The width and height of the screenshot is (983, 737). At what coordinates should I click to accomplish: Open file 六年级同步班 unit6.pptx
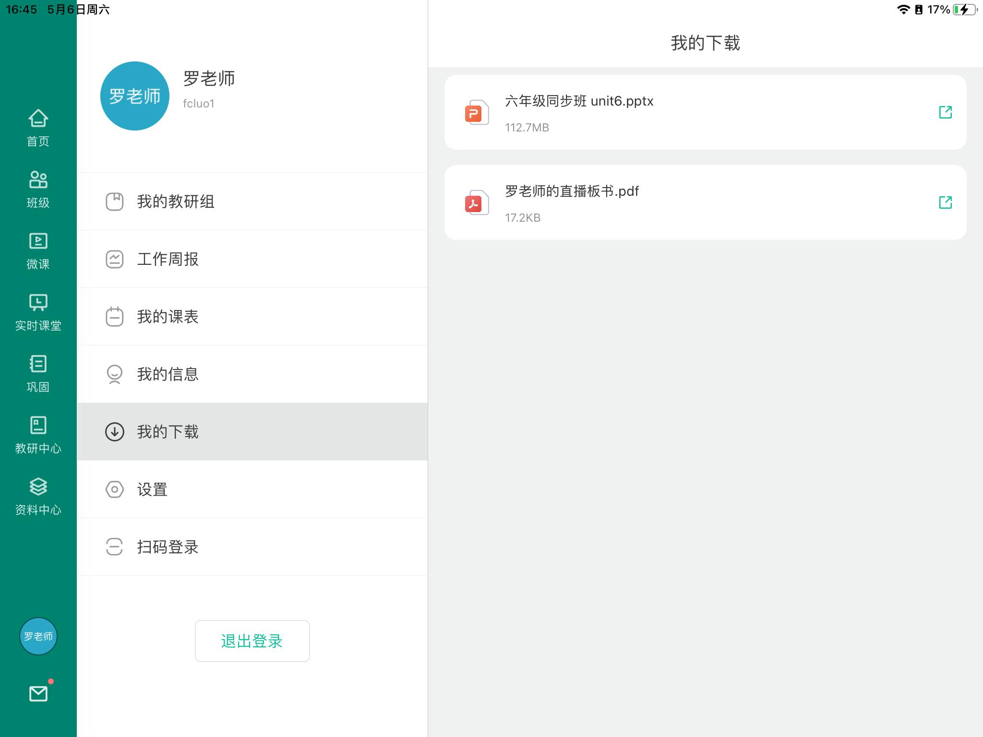click(x=706, y=112)
